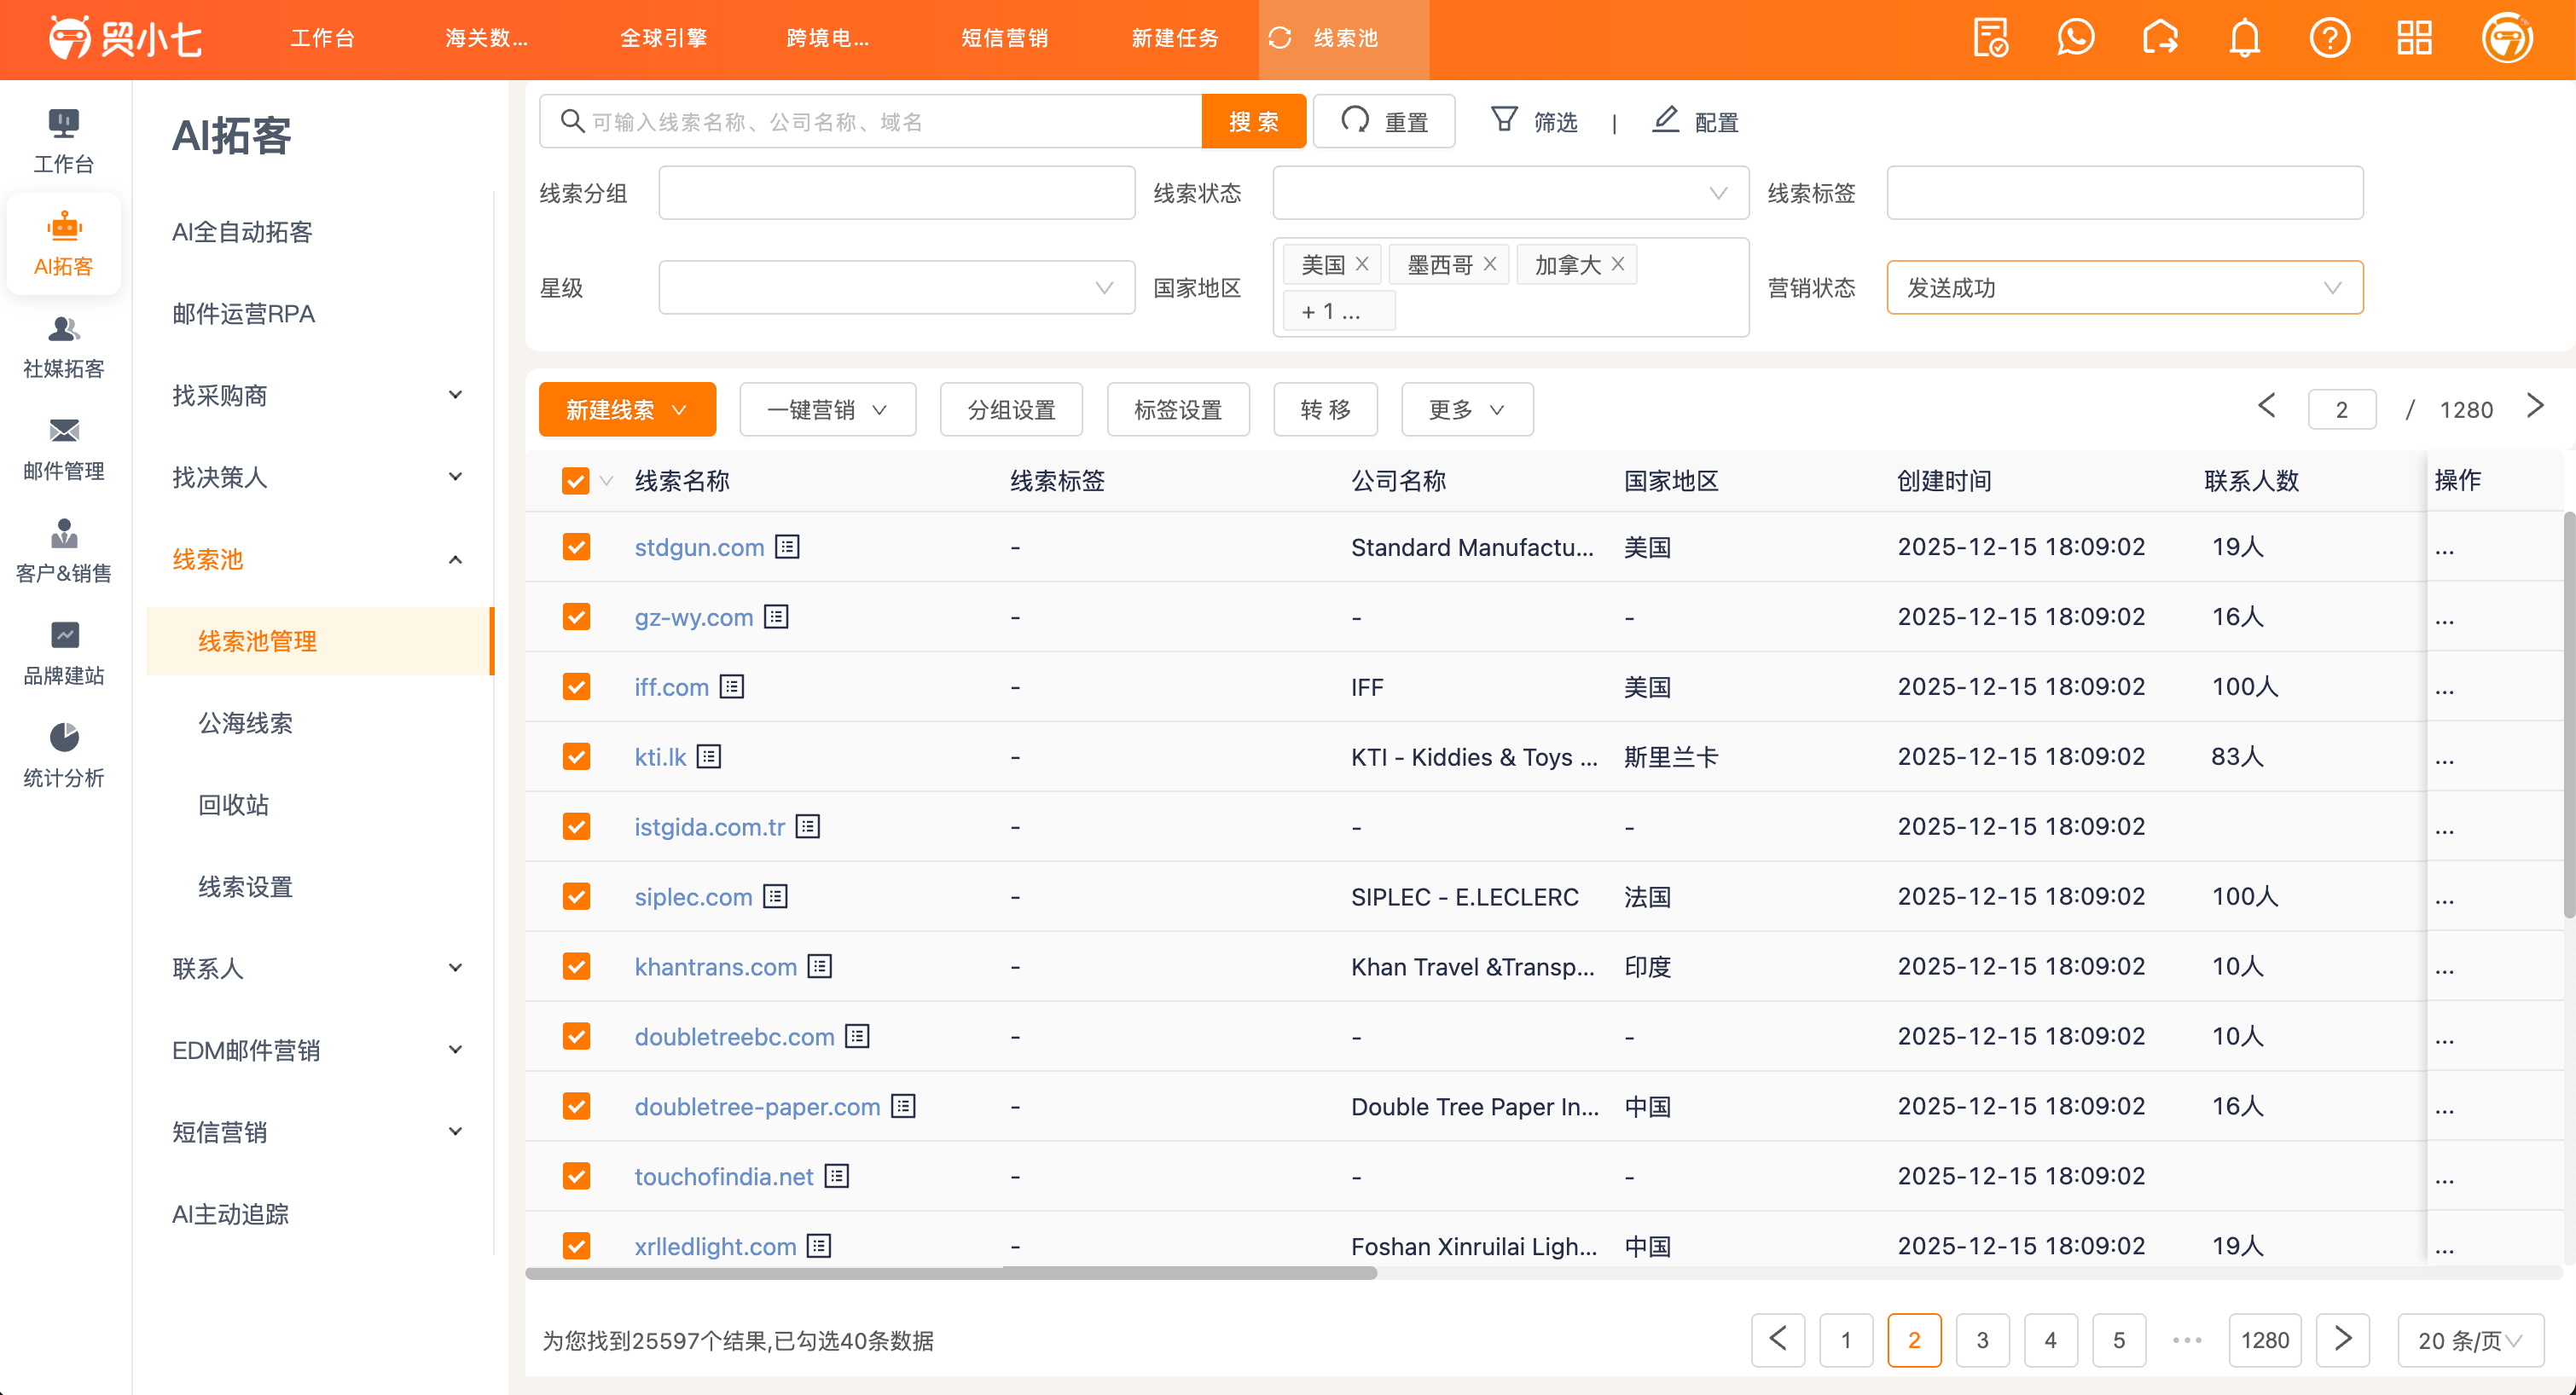The image size is (2576, 1395).
Task: Open the task checklist icon in header
Action: point(1990,39)
